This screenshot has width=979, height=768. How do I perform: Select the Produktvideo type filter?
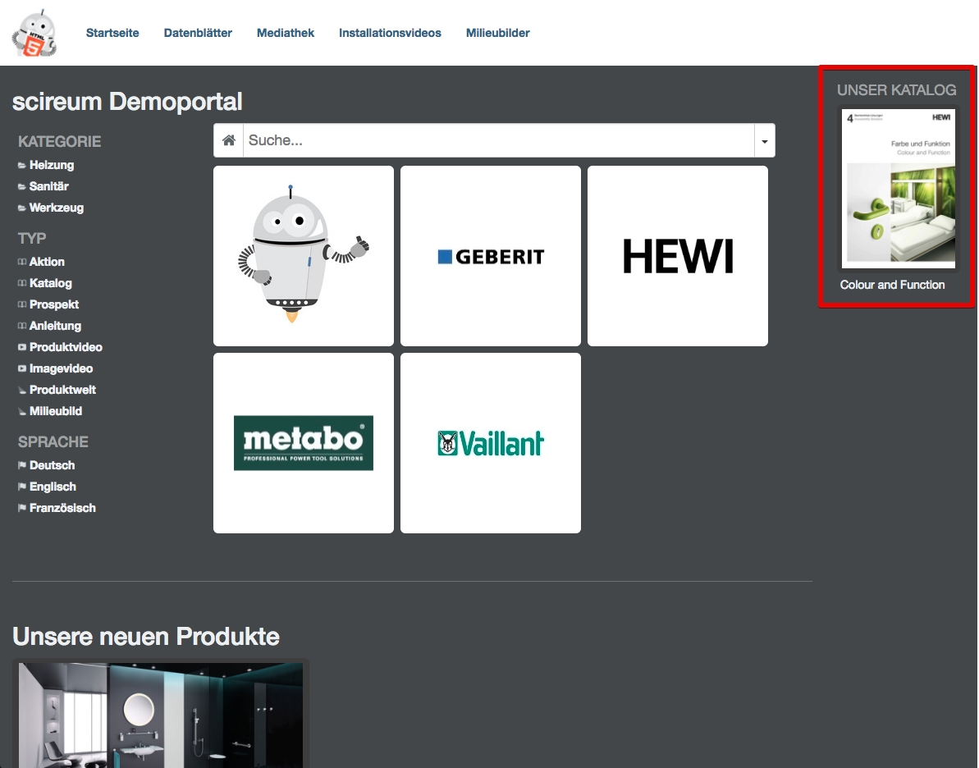(x=66, y=347)
